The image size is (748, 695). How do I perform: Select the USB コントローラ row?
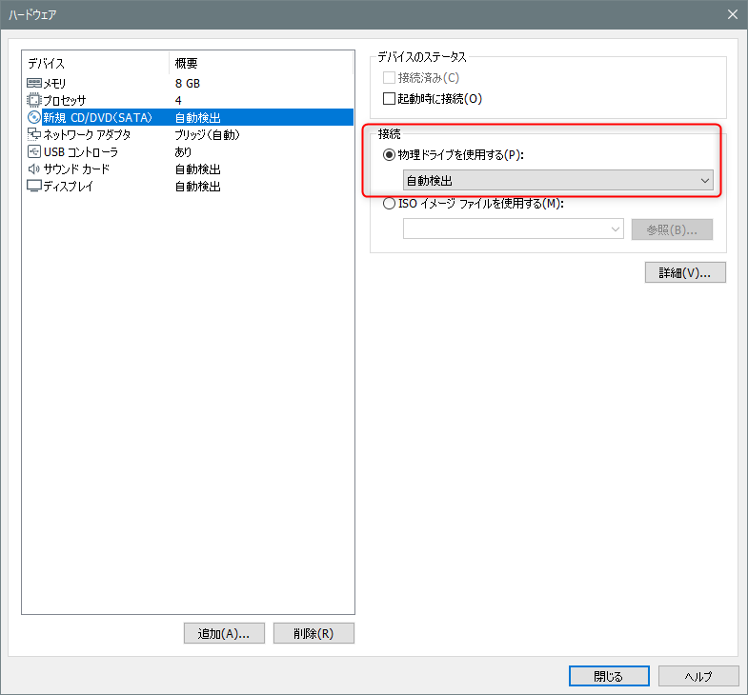tap(188, 151)
